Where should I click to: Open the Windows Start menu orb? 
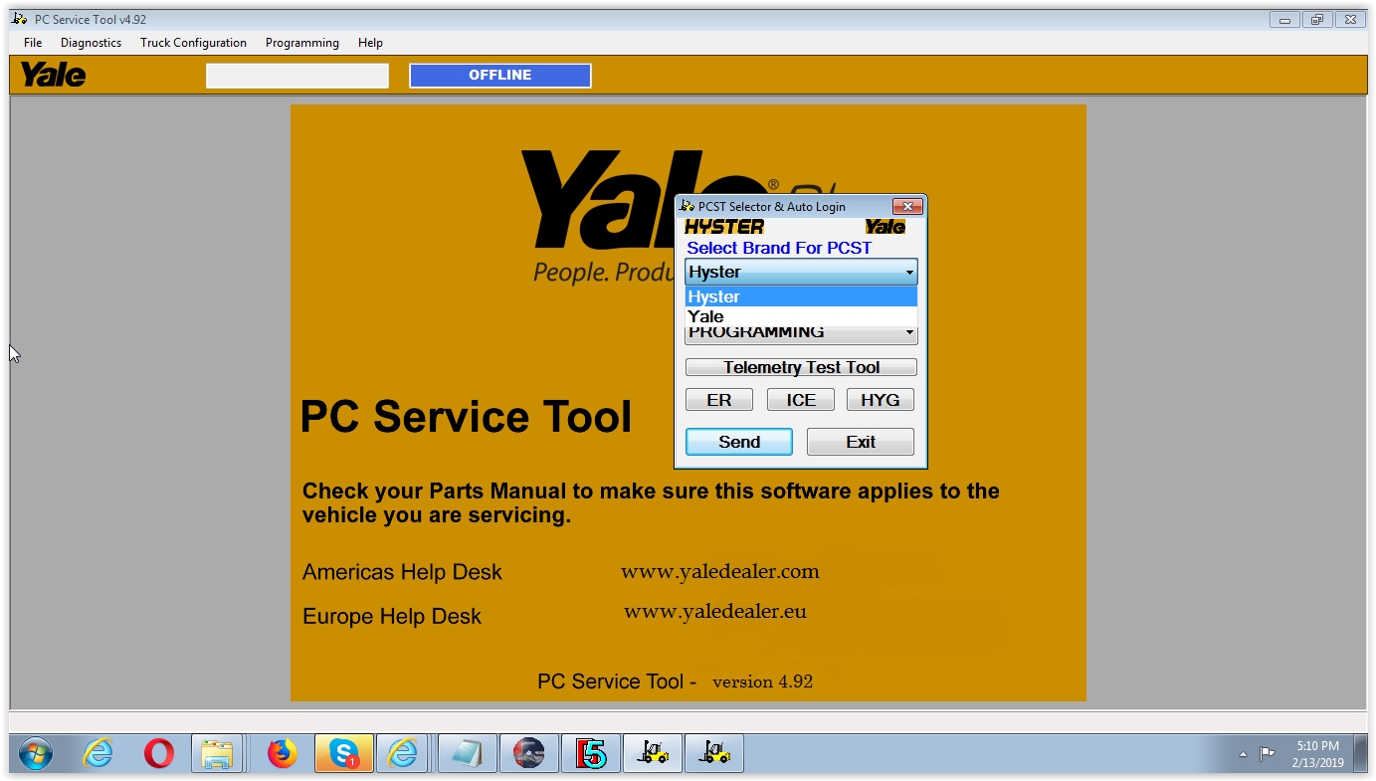35,754
